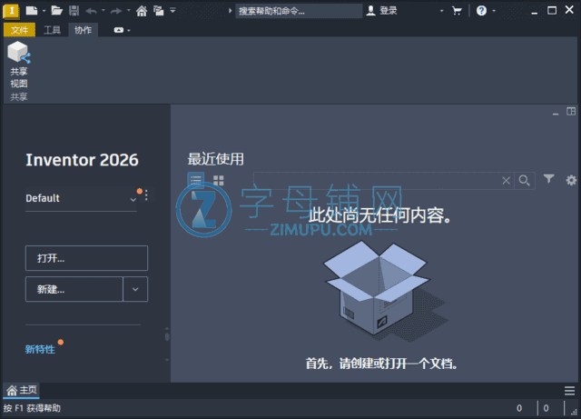
Task: Open the Undo history dropdown arrow
Action: click(103, 10)
